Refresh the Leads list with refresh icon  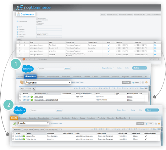pyautogui.click(x=60, y=130)
